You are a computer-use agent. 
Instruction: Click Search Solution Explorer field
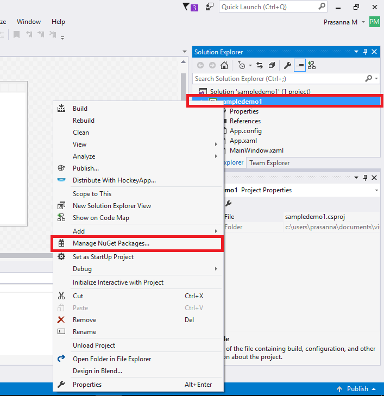tap(278, 79)
